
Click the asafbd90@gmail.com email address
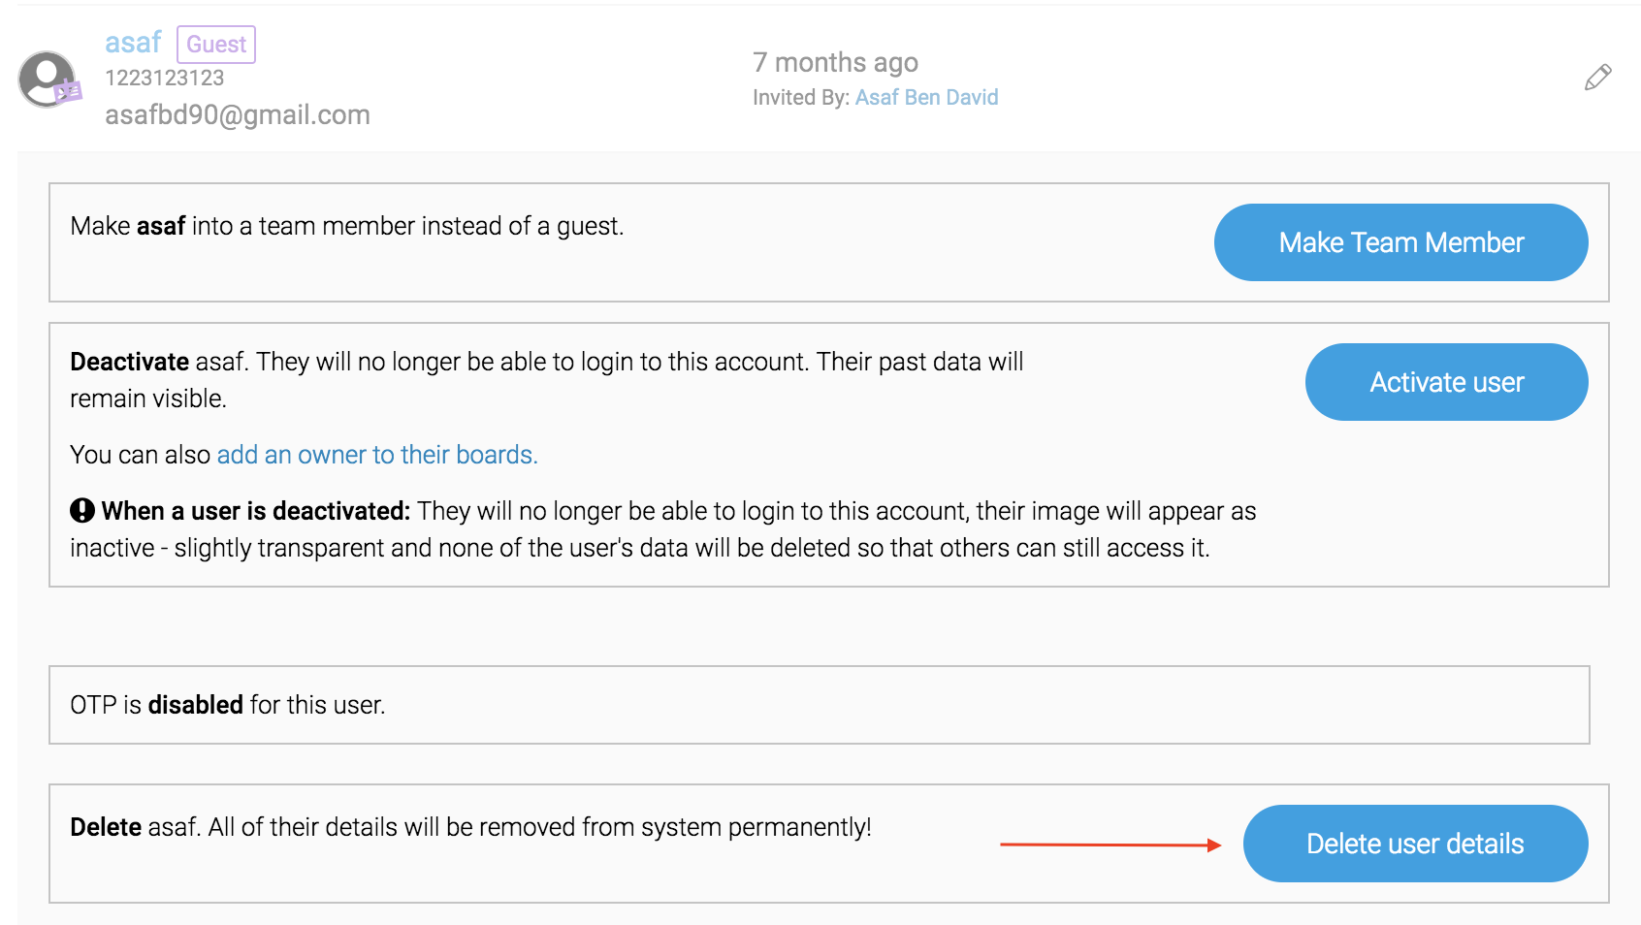[x=238, y=114]
